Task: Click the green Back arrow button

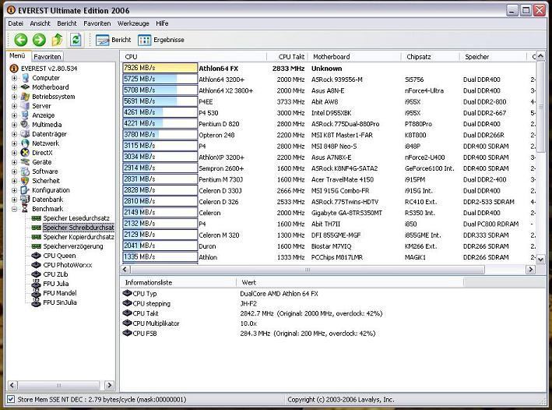Action: [x=21, y=40]
